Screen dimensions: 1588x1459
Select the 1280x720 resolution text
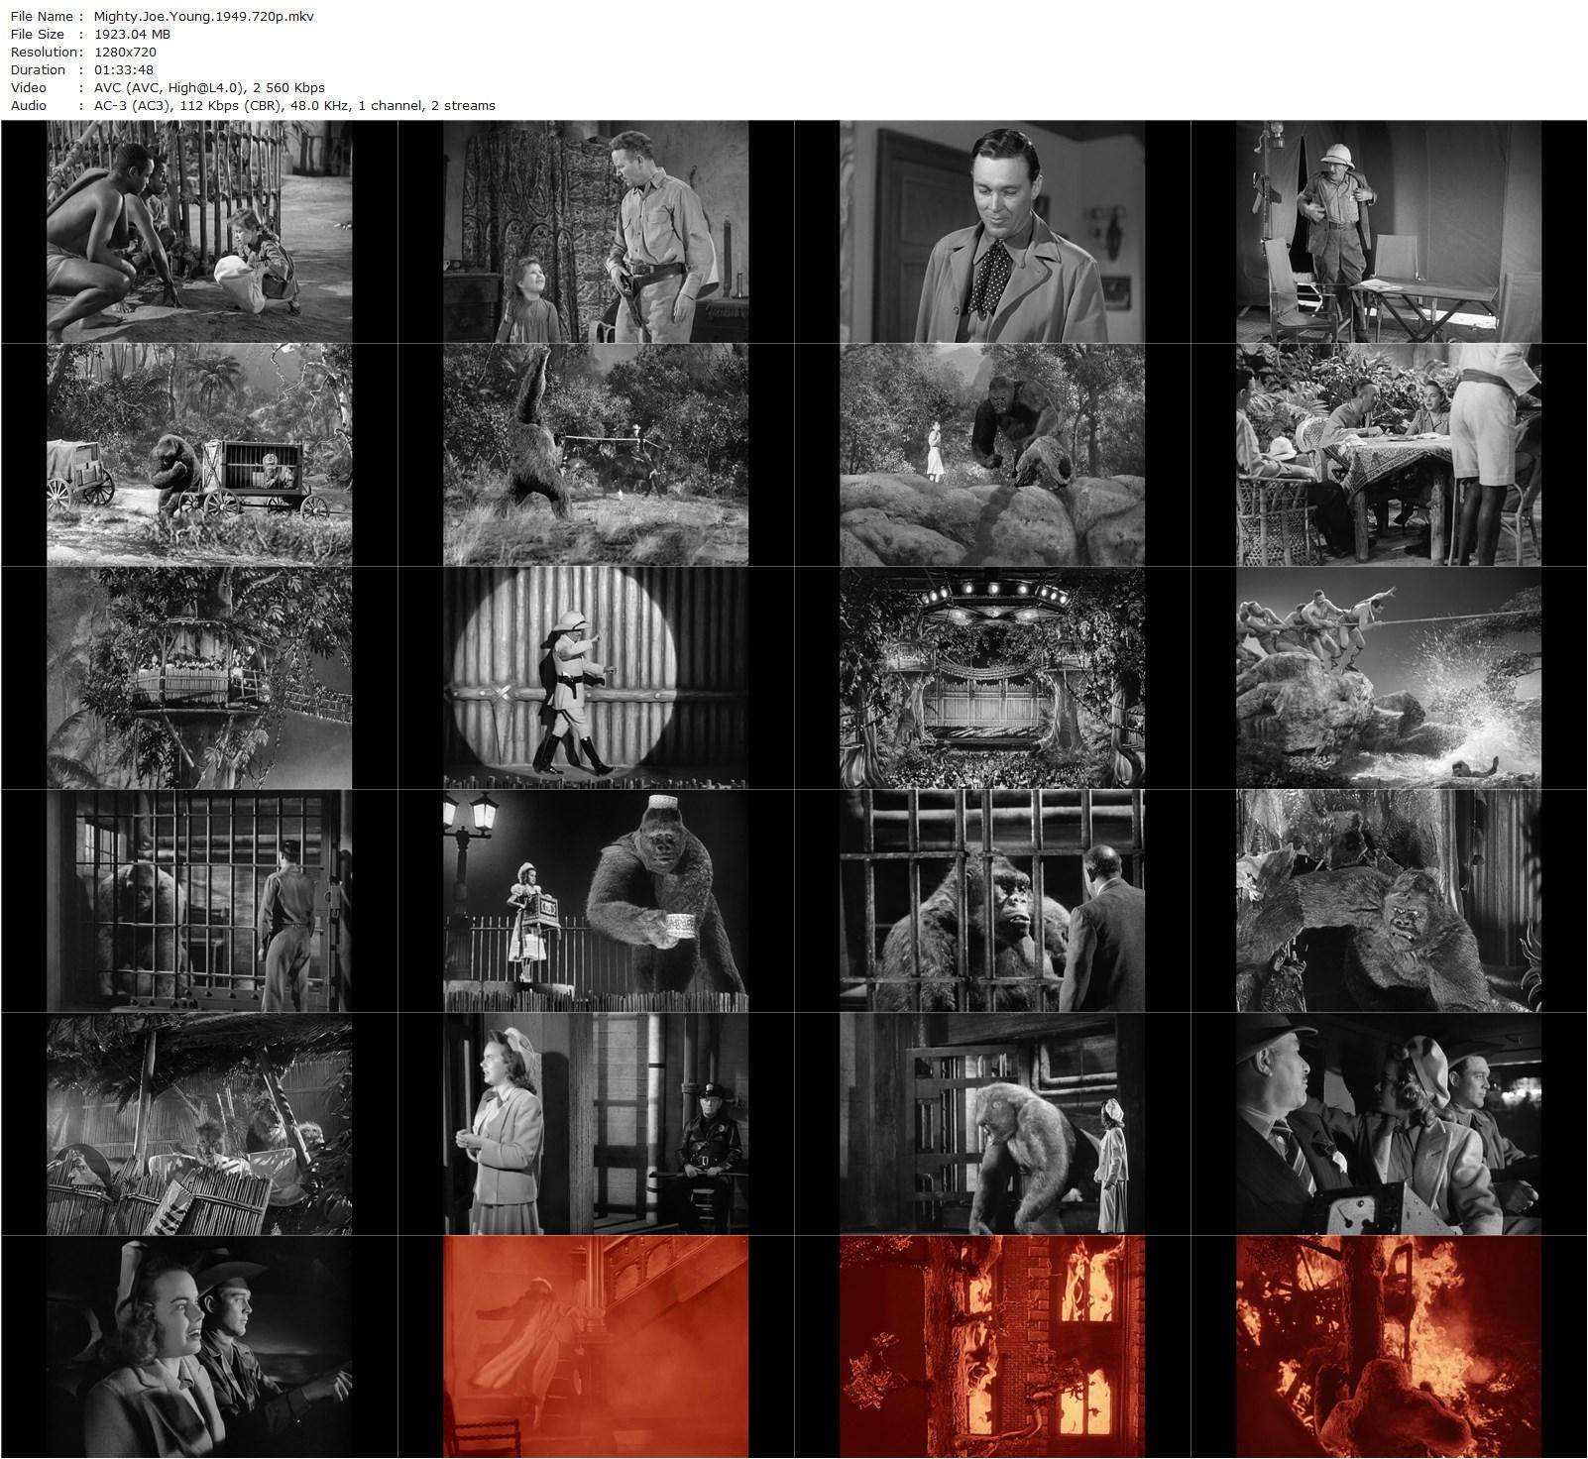tap(125, 52)
